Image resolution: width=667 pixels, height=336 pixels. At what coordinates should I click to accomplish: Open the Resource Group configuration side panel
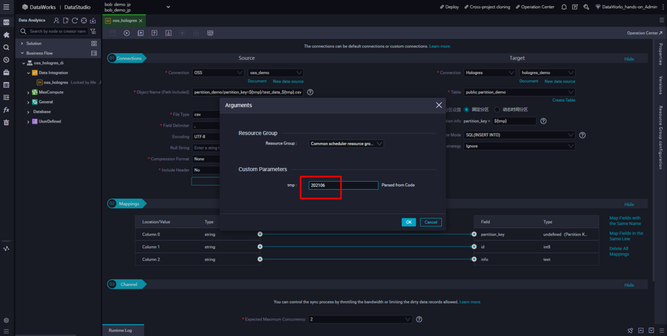(661, 138)
